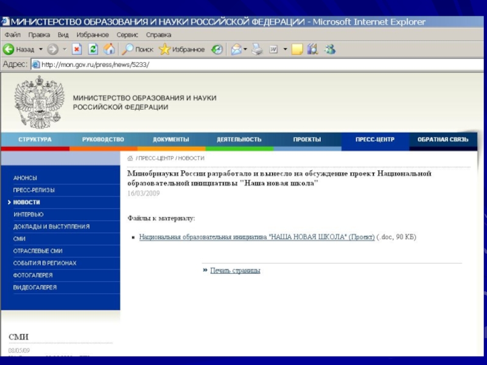
Task: Select НОВОСТИ in the sidebar
Action: [26, 202]
